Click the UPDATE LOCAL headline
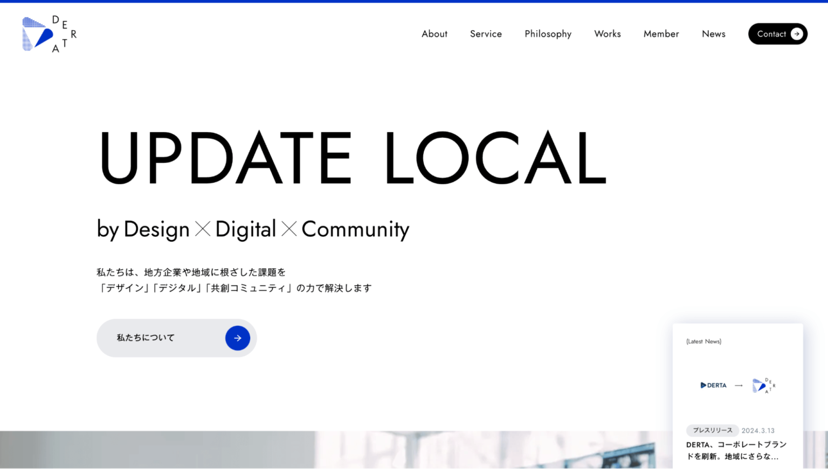Viewport: 828px width, 469px height. point(352,158)
